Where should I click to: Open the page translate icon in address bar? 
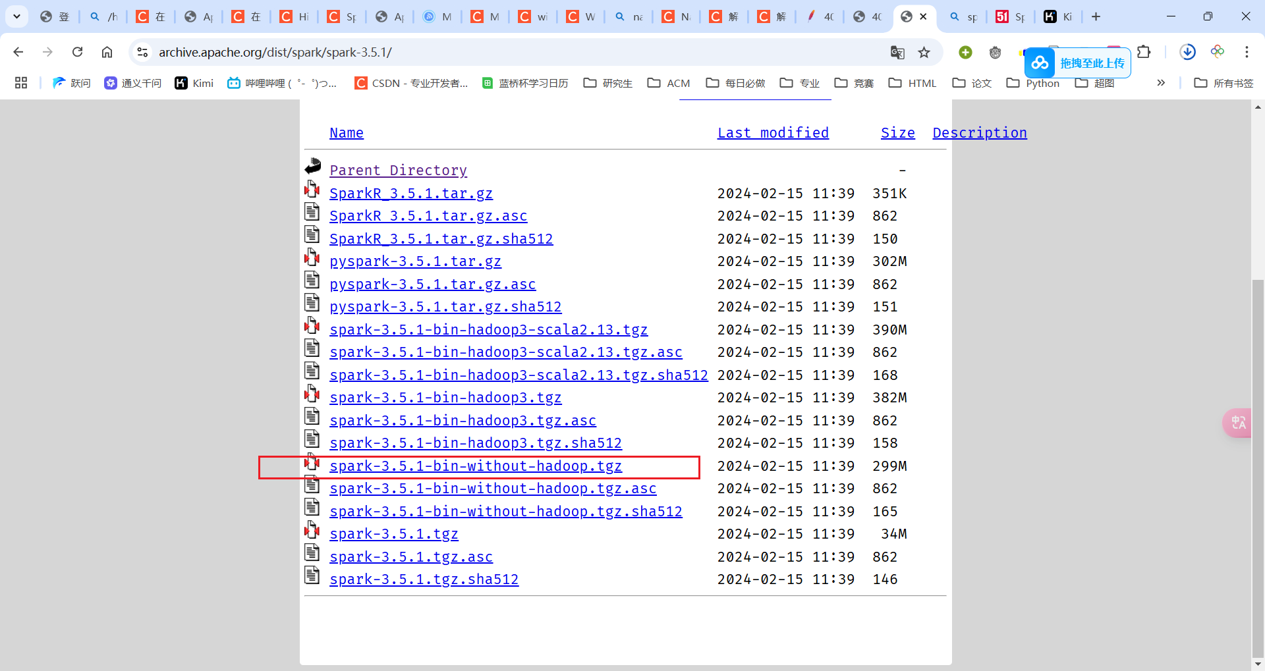pos(897,52)
